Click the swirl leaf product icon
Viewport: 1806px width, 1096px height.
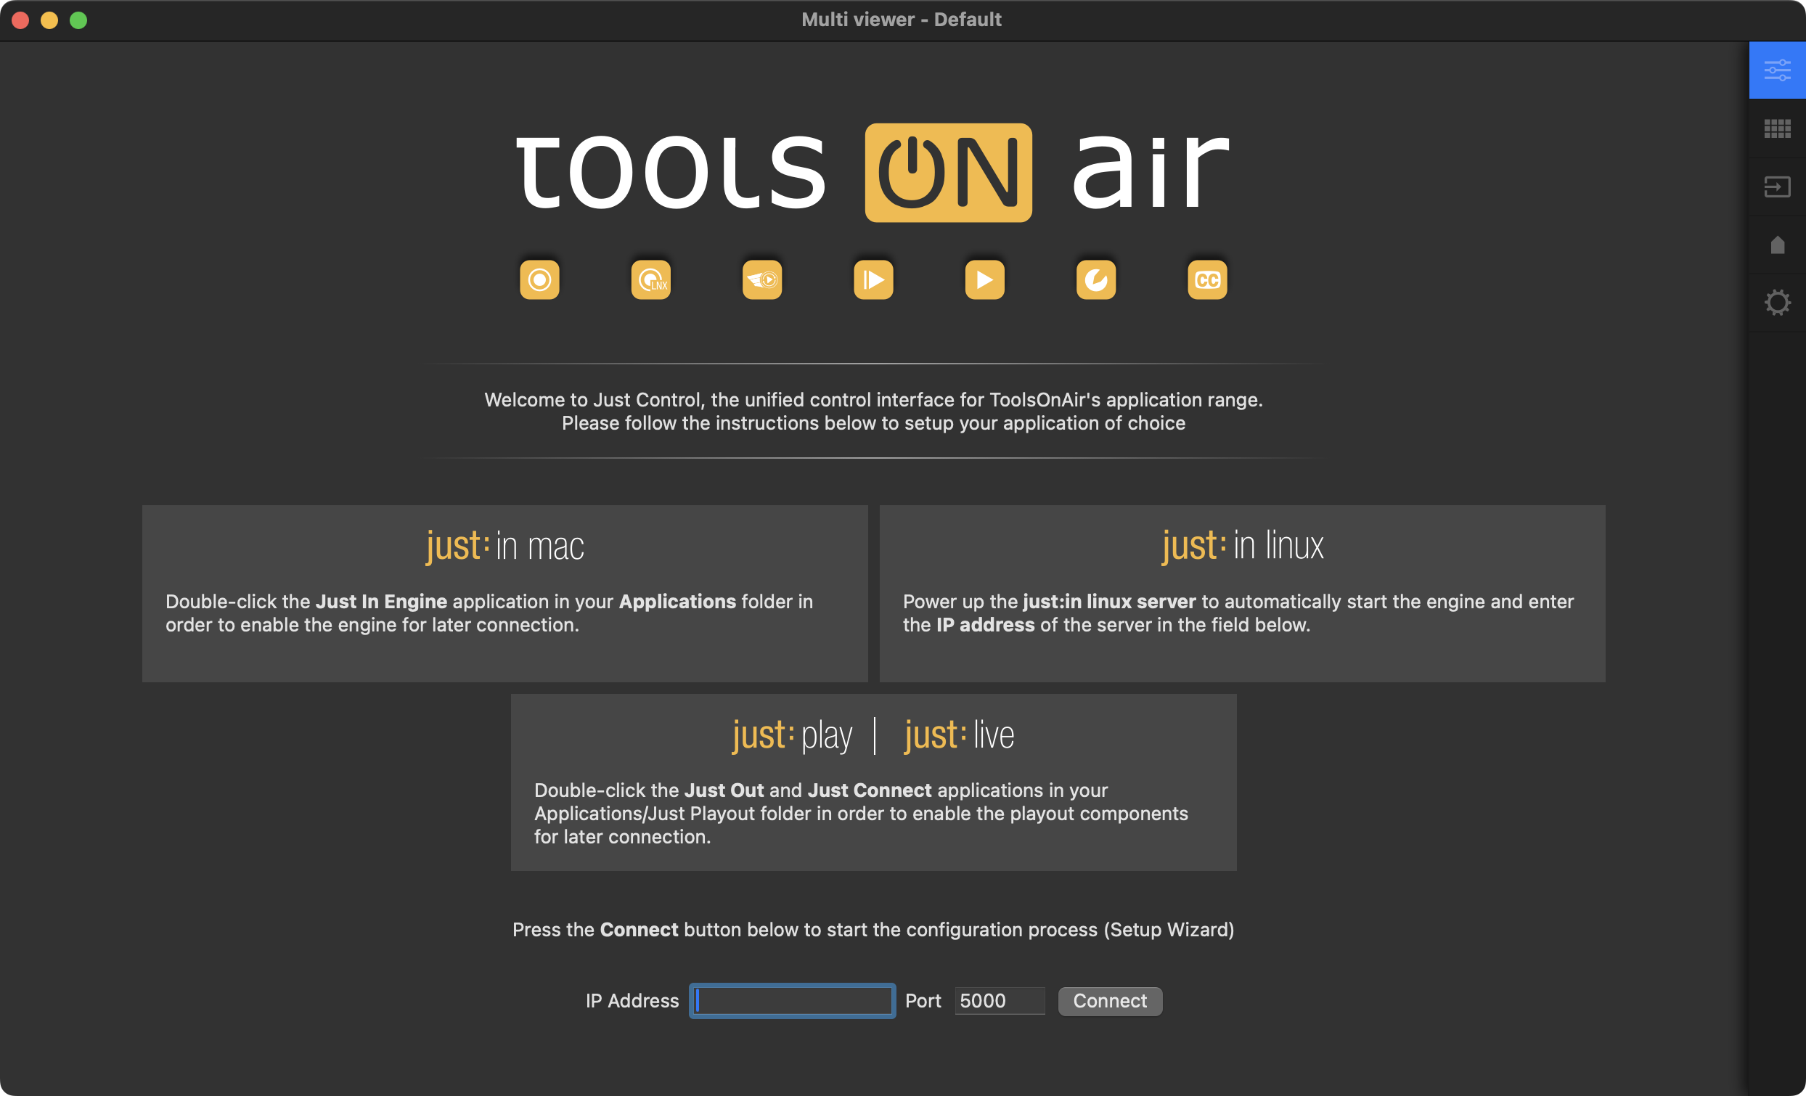pyautogui.click(x=1097, y=279)
